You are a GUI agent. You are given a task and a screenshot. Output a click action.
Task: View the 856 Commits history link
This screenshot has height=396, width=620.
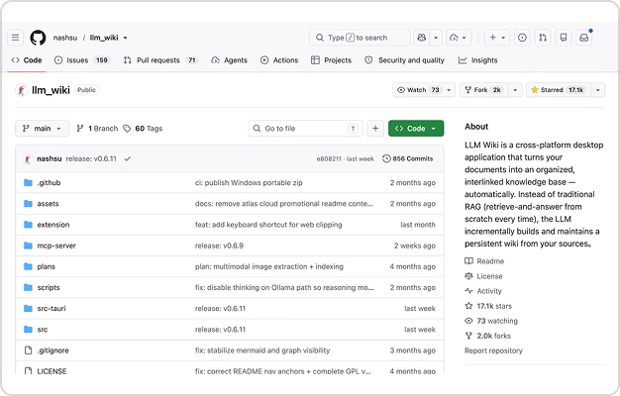pyautogui.click(x=408, y=158)
